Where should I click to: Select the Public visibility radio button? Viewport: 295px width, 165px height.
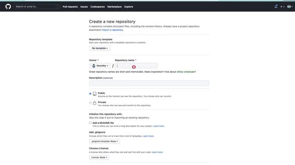coord(90,93)
